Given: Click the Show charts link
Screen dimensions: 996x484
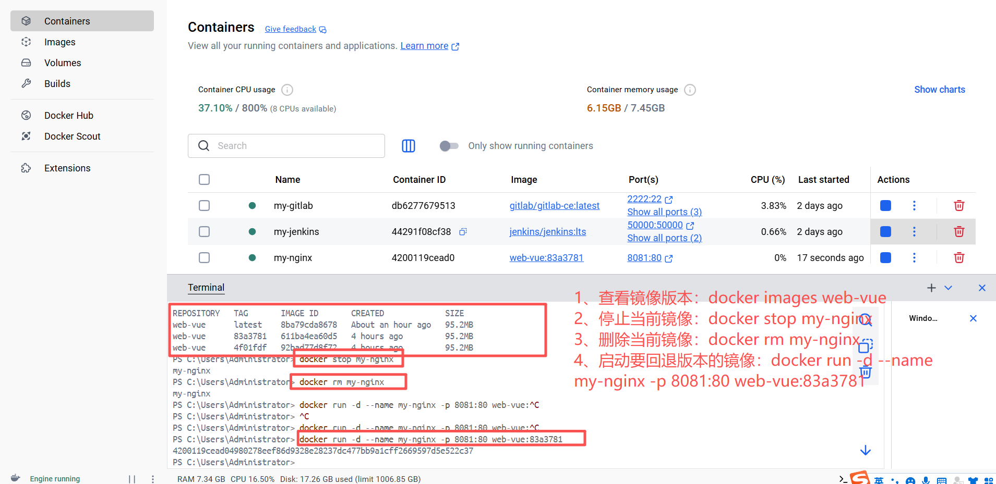Looking at the screenshot, I should tap(940, 90).
